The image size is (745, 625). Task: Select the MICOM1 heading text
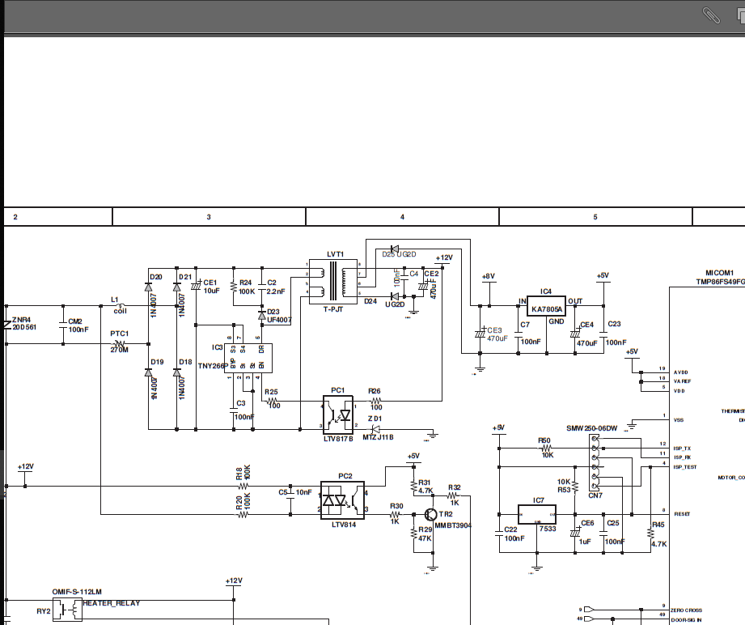(719, 273)
